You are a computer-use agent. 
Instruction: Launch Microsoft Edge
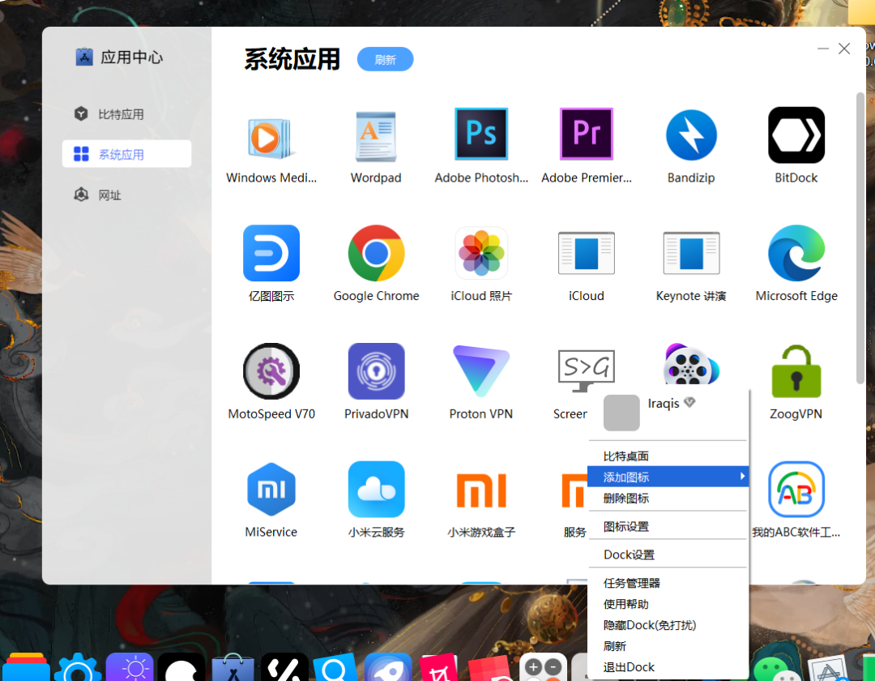click(796, 252)
